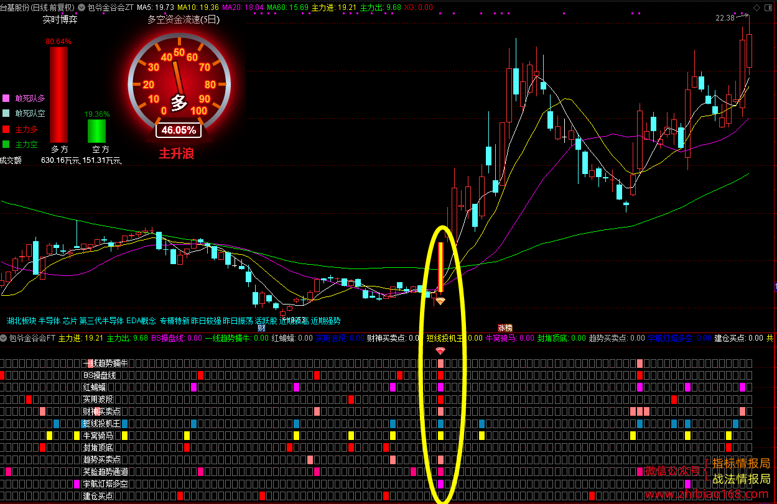Click the square icon in the chart's top-right corner

(x=768, y=7)
